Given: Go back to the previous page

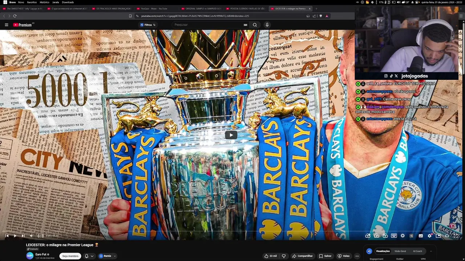Looking at the screenshot, I should click(x=4, y=16).
